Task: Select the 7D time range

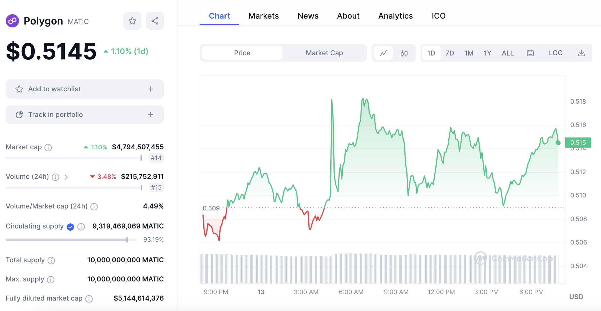Action: 449,53
